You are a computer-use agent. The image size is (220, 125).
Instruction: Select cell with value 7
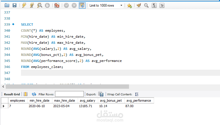click(18, 106)
